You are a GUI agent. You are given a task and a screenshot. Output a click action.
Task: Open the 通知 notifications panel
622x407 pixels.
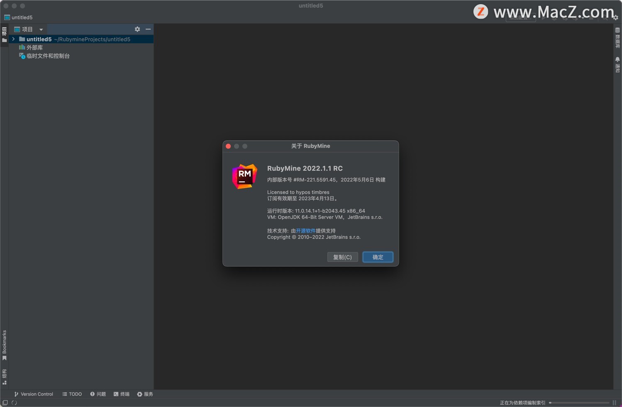tap(617, 65)
